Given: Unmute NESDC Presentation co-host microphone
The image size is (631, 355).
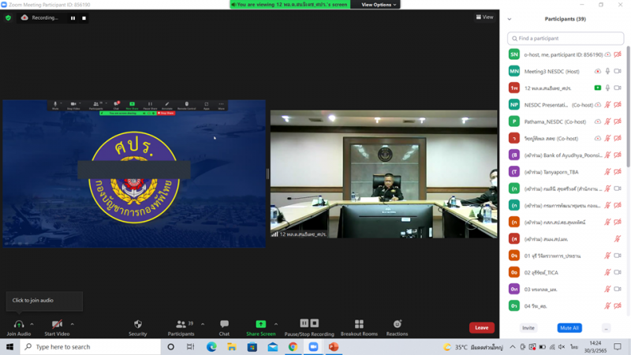Looking at the screenshot, I should click(x=607, y=105).
